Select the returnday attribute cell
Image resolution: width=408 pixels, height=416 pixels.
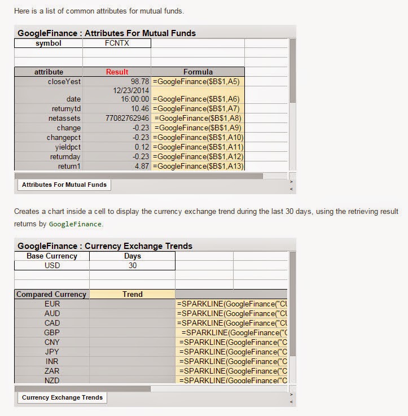click(49, 156)
